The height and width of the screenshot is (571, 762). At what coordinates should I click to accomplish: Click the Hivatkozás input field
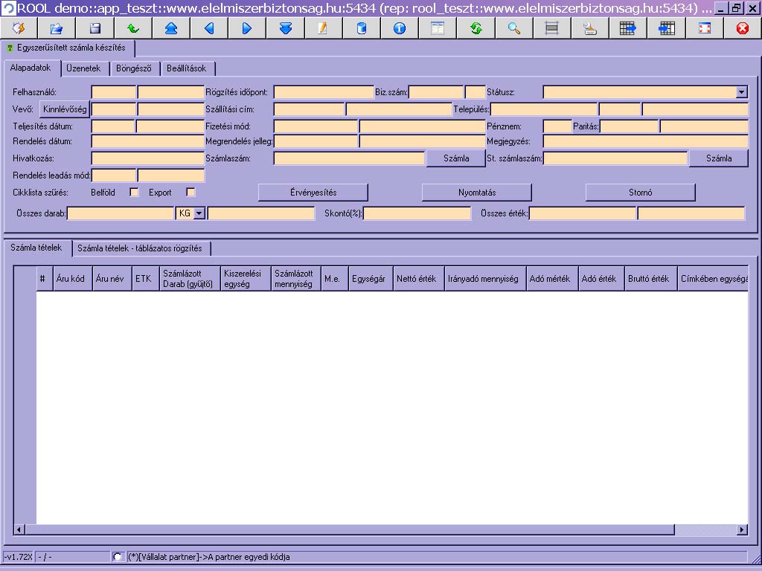point(147,158)
